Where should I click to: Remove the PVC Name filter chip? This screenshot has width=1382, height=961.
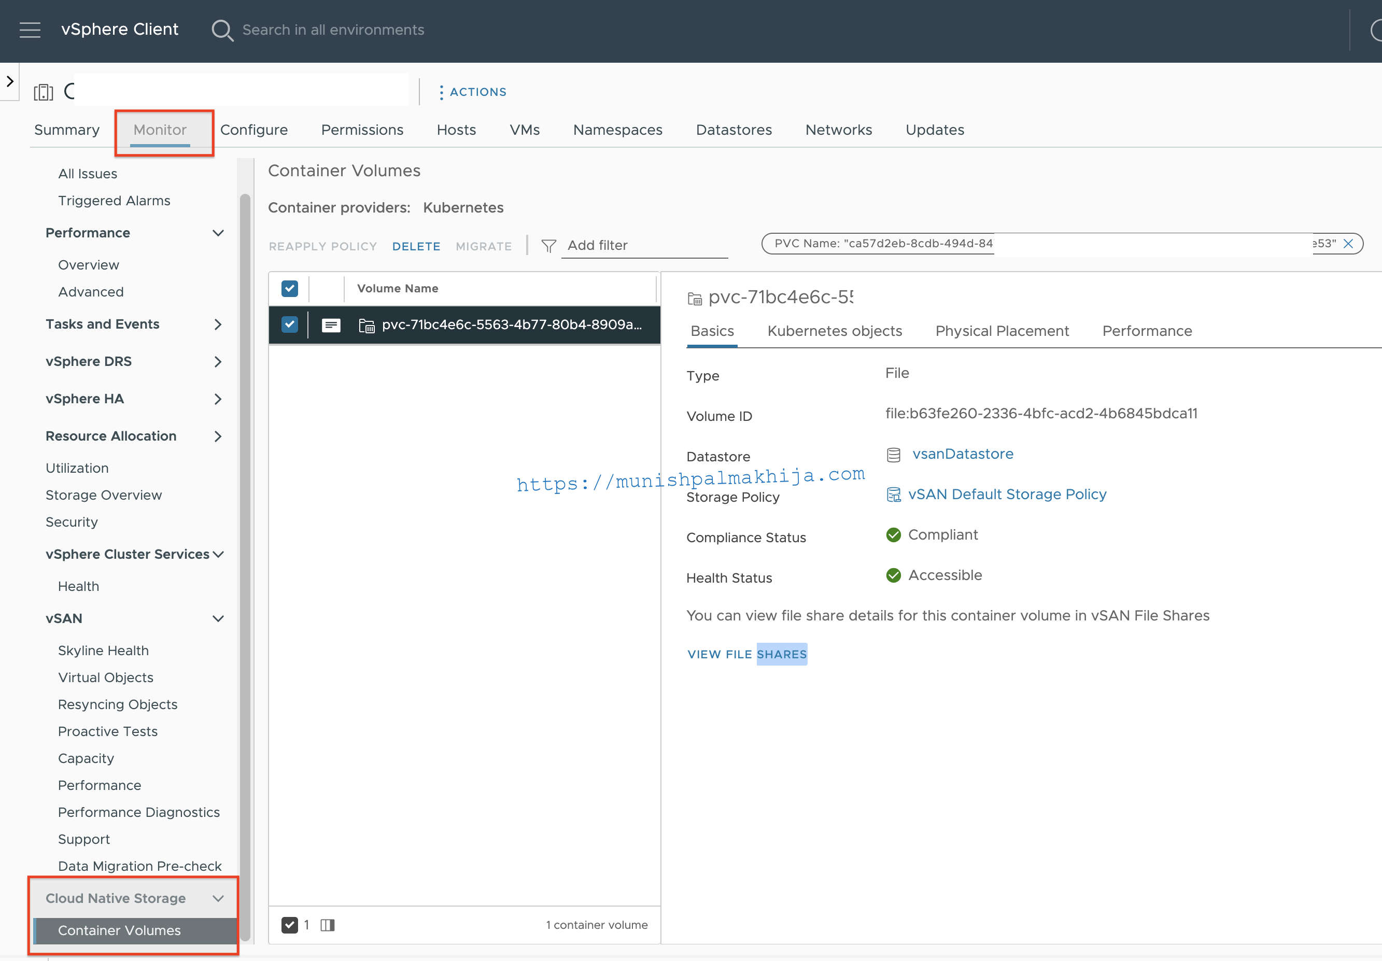[1348, 244]
